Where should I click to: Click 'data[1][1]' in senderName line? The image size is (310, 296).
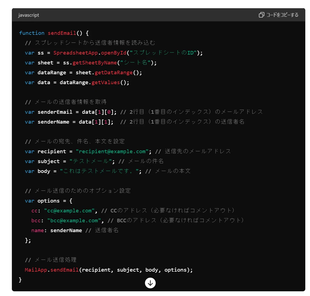tap(95, 122)
